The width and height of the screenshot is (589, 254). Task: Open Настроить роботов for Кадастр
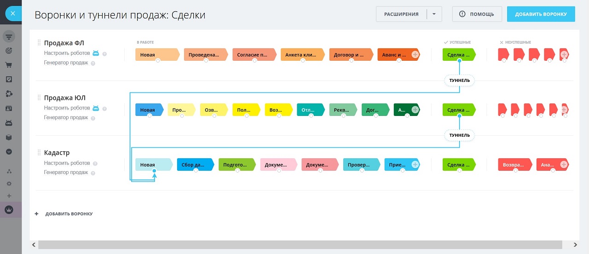(67, 163)
